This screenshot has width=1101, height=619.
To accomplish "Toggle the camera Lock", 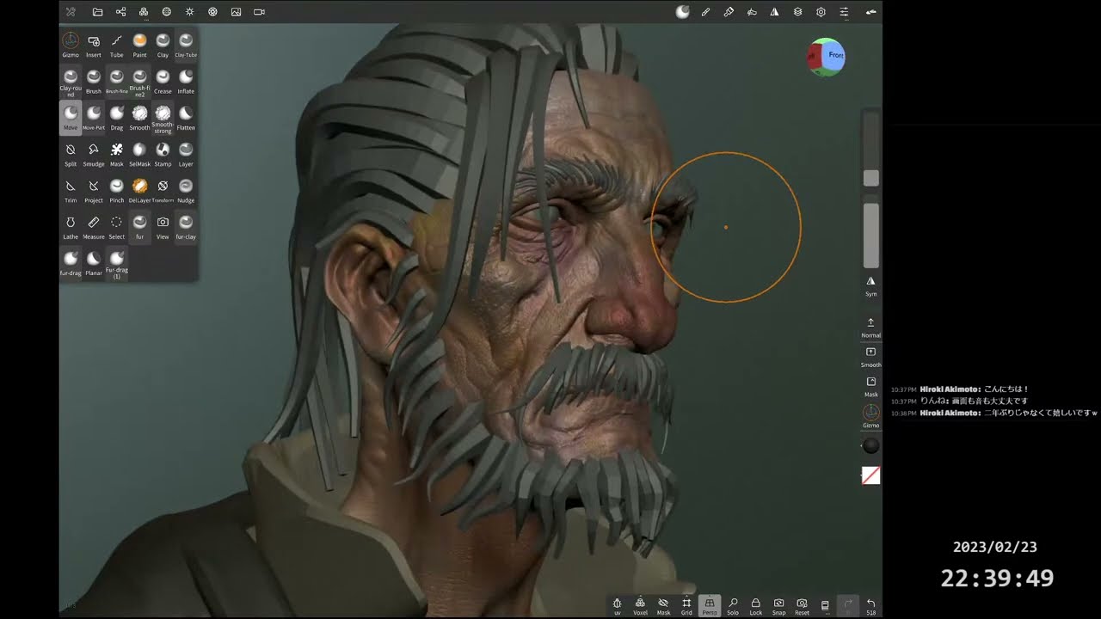I will (755, 607).
